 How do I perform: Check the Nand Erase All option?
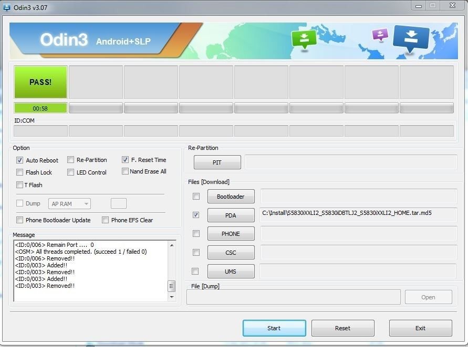125,171
